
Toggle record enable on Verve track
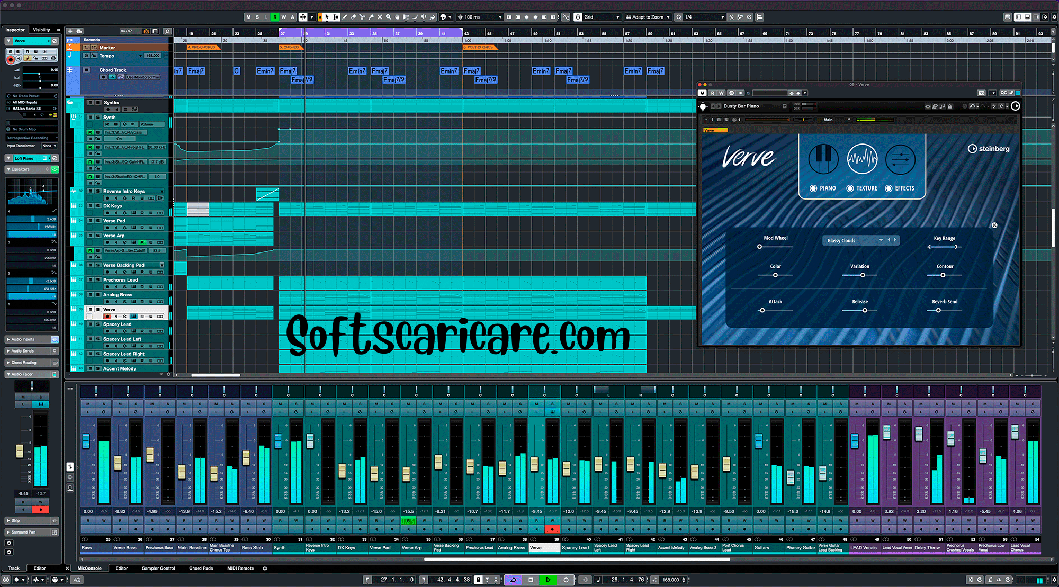click(x=107, y=317)
